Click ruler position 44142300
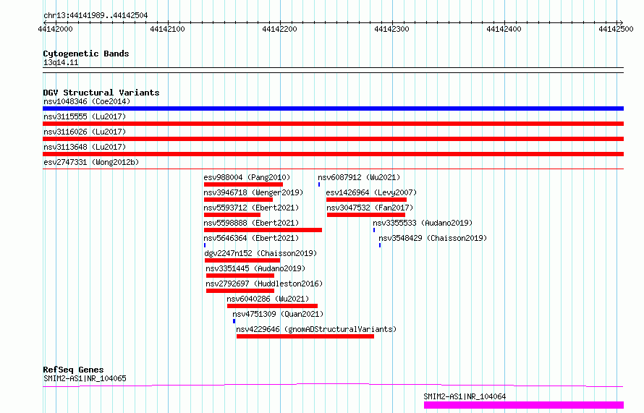The width and height of the screenshot is (644, 413). pyautogui.click(x=391, y=29)
